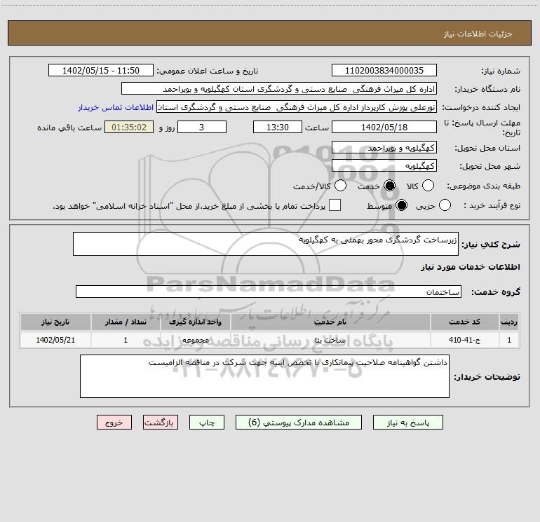This screenshot has height=522, width=540.
Task: Click the تعداد / مقدار column header
Action: point(126,322)
